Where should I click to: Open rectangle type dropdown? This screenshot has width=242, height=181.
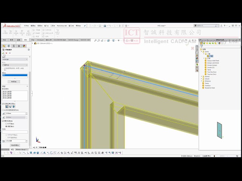point(15,59)
